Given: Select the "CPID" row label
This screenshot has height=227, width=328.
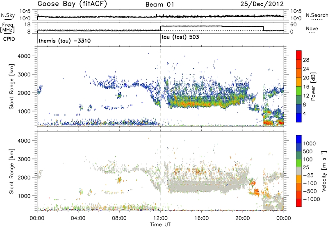Looking at the screenshot, I should pos(9,39).
